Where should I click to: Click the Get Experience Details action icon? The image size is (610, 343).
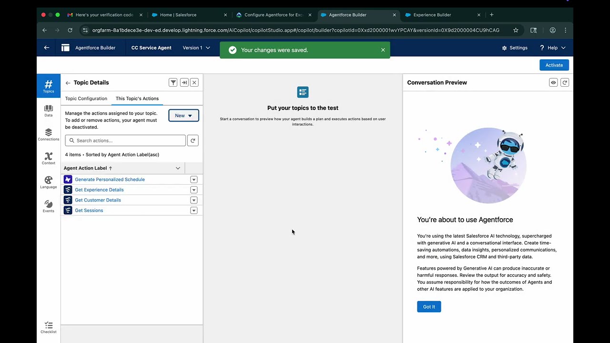tap(68, 190)
